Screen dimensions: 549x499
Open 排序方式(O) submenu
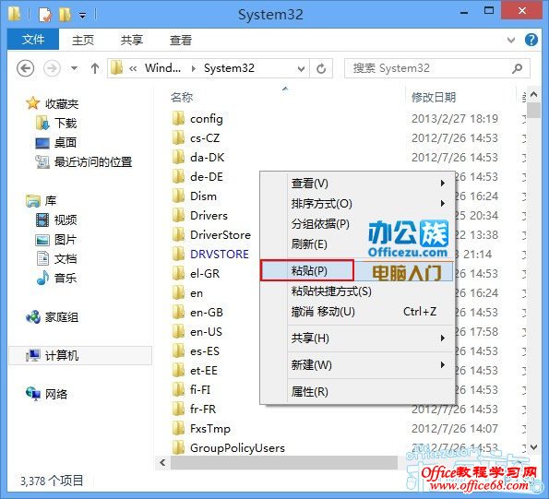coord(357,204)
